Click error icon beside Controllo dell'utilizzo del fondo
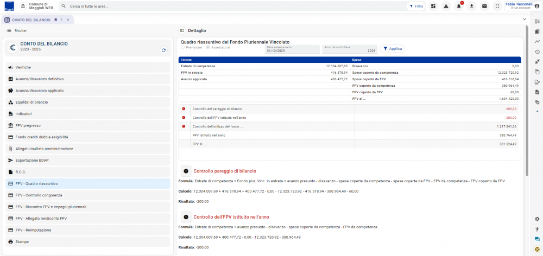Screen dimensions: 543x256 pyautogui.click(x=184, y=126)
